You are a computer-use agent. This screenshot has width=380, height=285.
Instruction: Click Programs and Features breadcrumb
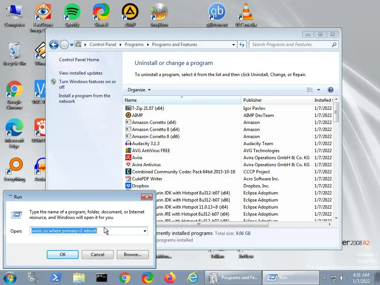click(x=174, y=45)
